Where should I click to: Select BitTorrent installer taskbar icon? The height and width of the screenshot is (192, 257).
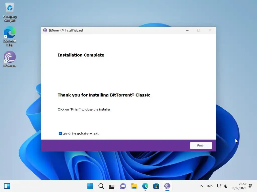pos(167,186)
